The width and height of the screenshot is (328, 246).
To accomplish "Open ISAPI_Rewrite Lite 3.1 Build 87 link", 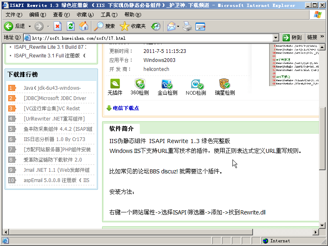I will coord(50,47).
